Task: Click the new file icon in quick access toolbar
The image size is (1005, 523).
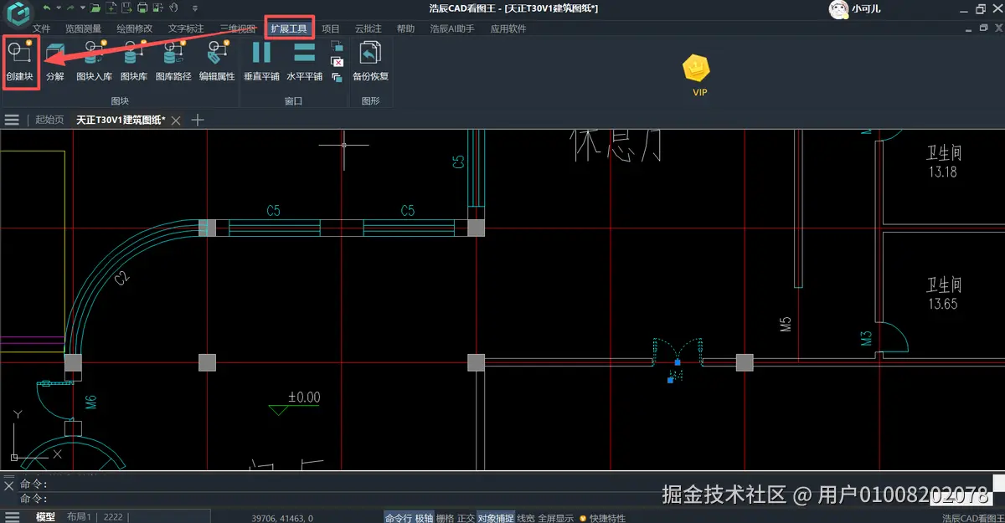Action: tap(111, 8)
